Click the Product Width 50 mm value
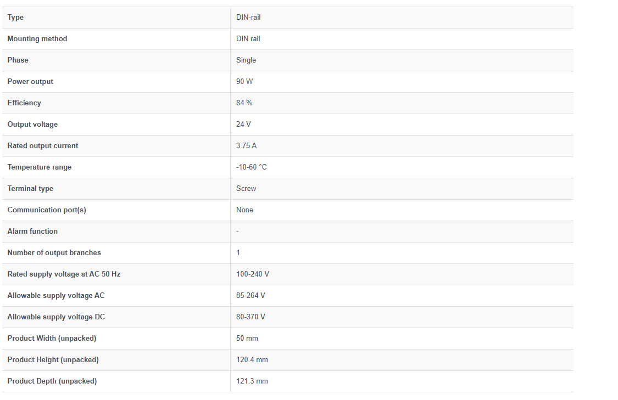The image size is (618, 400). click(247, 338)
